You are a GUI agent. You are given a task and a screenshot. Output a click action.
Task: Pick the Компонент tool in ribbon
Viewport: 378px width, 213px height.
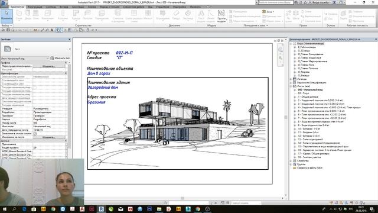47,15
